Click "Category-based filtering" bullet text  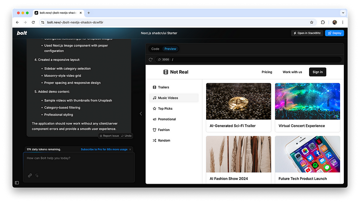point(62,108)
